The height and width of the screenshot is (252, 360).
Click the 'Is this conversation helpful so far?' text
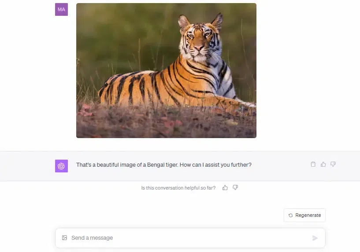178,188
